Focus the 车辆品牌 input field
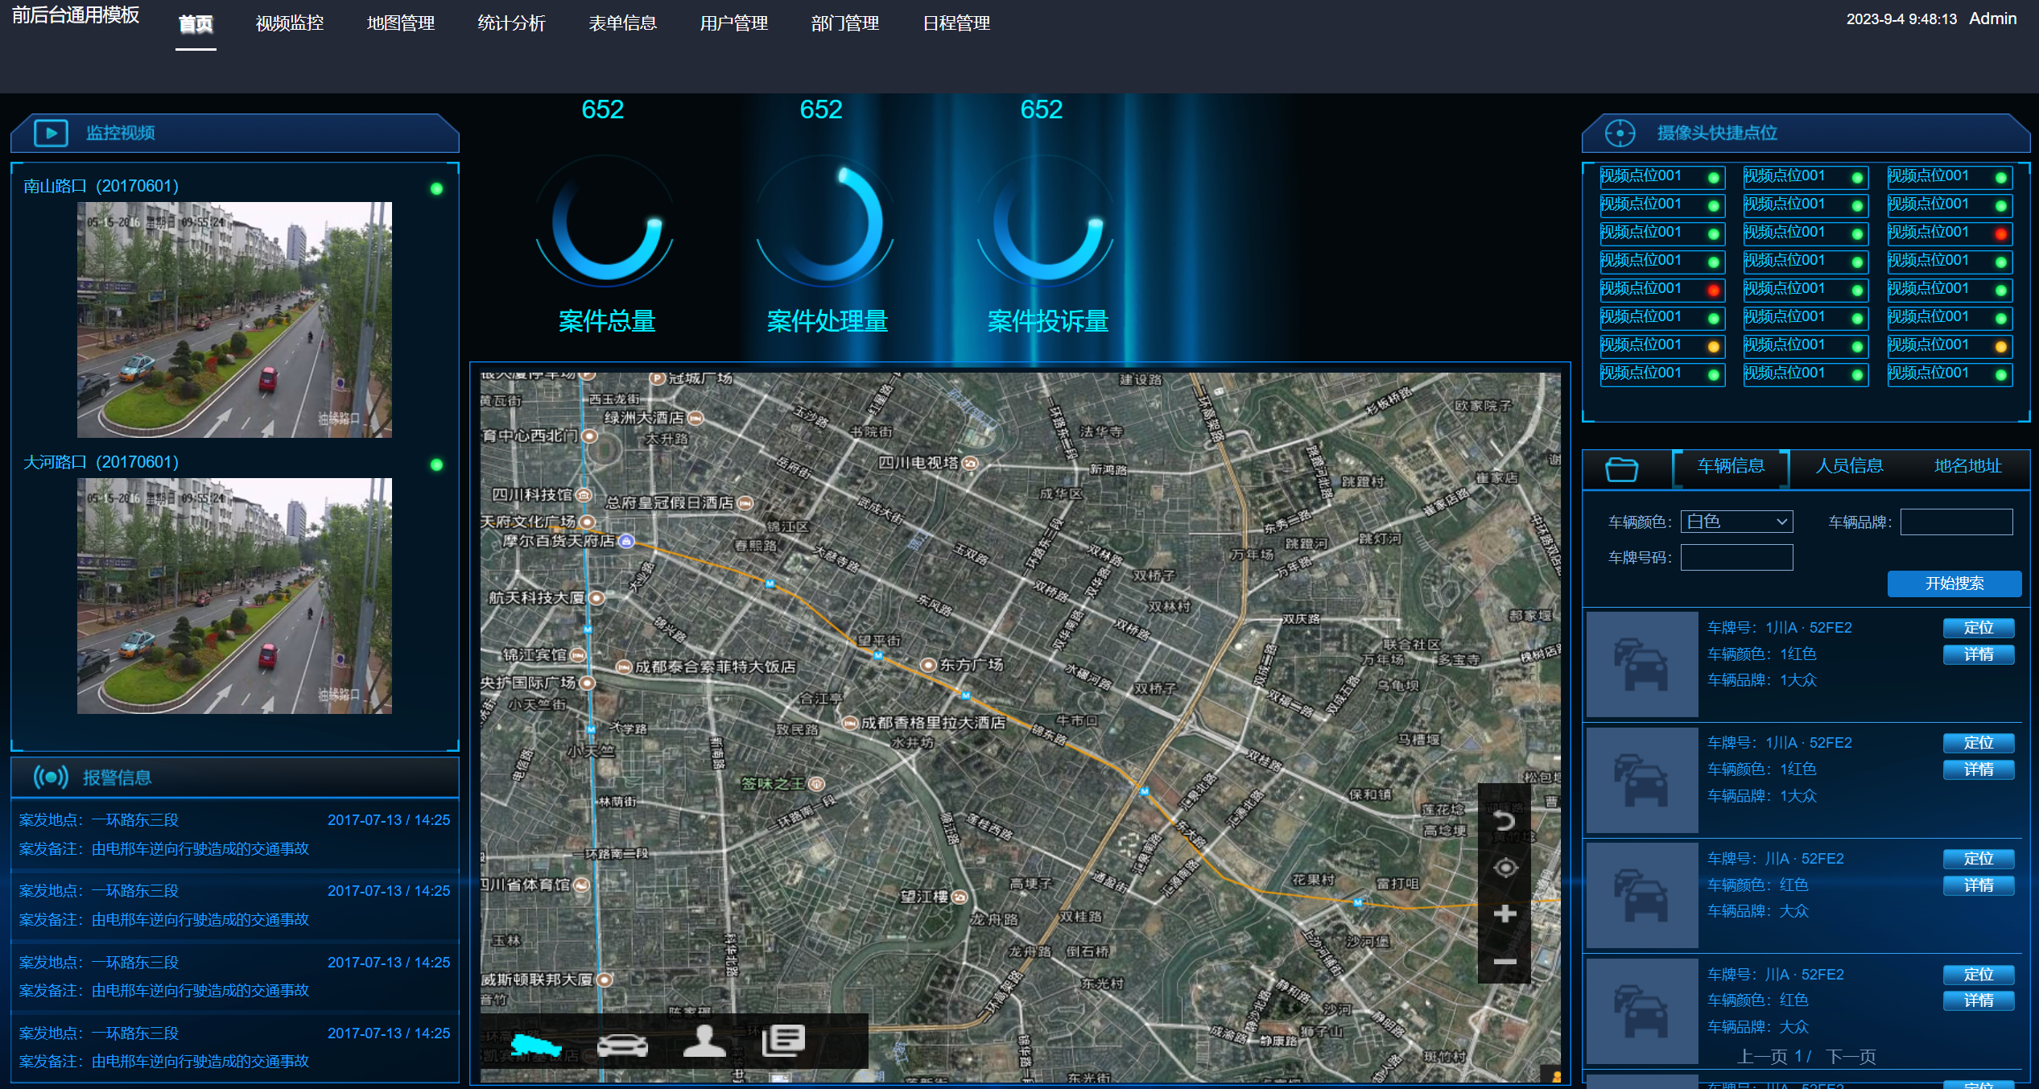 point(1956,522)
